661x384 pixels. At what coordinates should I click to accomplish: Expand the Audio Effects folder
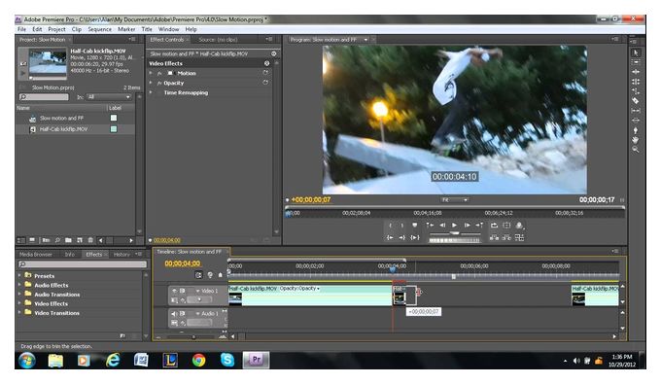click(19, 285)
